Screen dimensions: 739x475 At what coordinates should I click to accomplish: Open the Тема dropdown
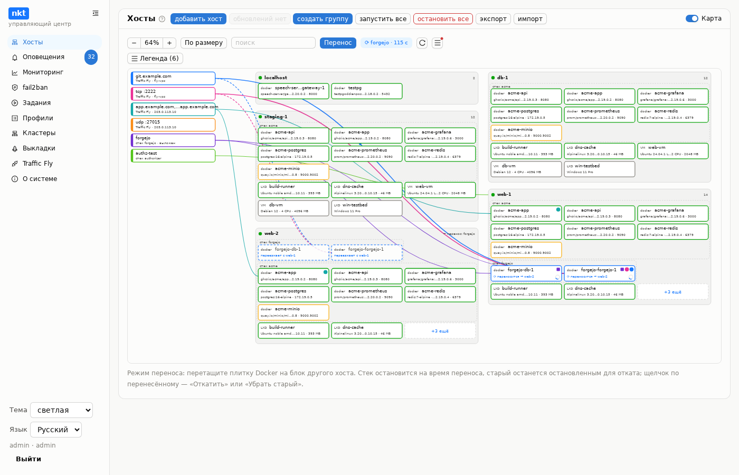point(62,410)
